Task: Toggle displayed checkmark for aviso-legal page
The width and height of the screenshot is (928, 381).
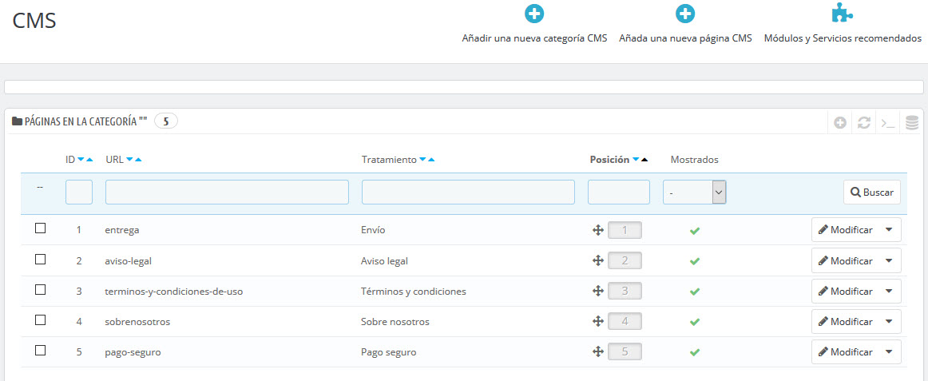Action: [695, 261]
